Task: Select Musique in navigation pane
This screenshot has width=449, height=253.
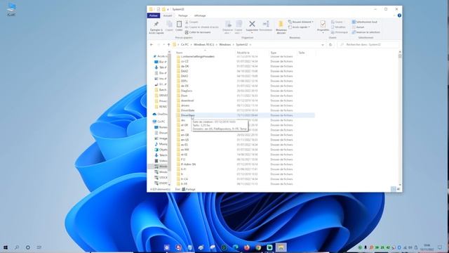Action: point(161,144)
